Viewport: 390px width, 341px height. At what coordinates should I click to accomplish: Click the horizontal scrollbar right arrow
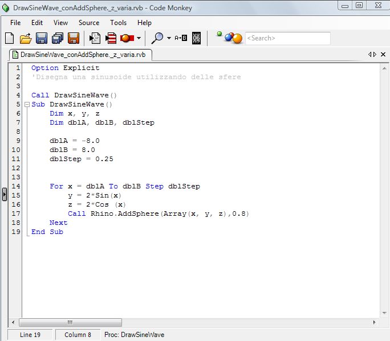pos(375,322)
